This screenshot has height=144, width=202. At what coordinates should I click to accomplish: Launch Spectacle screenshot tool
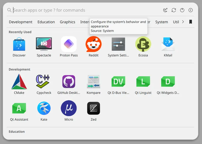(44, 47)
